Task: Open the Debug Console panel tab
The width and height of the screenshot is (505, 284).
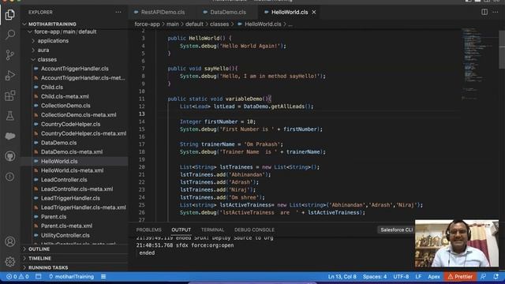Action: pyautogui.click(x=254, y=230)
